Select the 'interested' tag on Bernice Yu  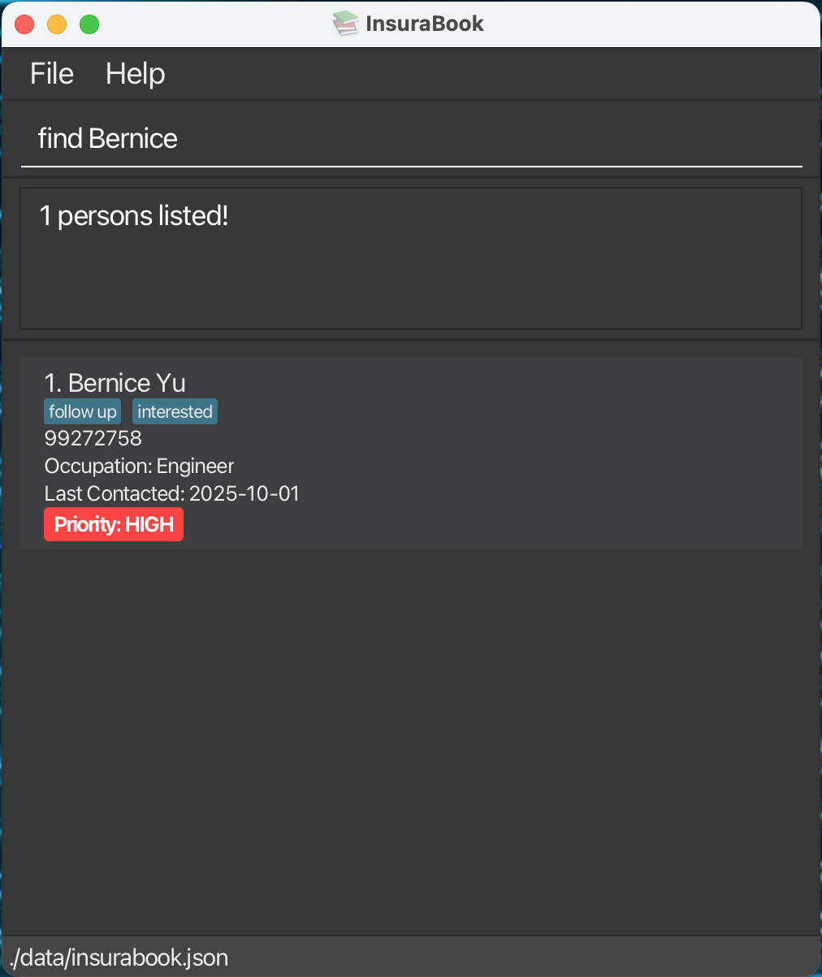pos(174,411)
